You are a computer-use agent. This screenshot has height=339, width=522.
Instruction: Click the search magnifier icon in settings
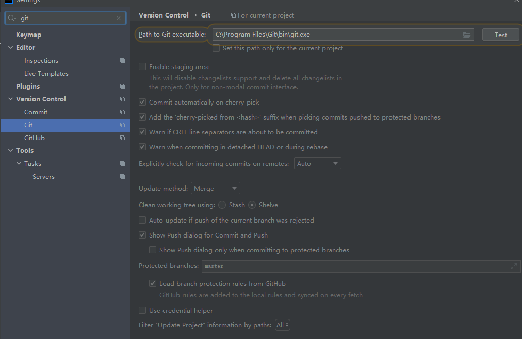(x=12, y=18)
